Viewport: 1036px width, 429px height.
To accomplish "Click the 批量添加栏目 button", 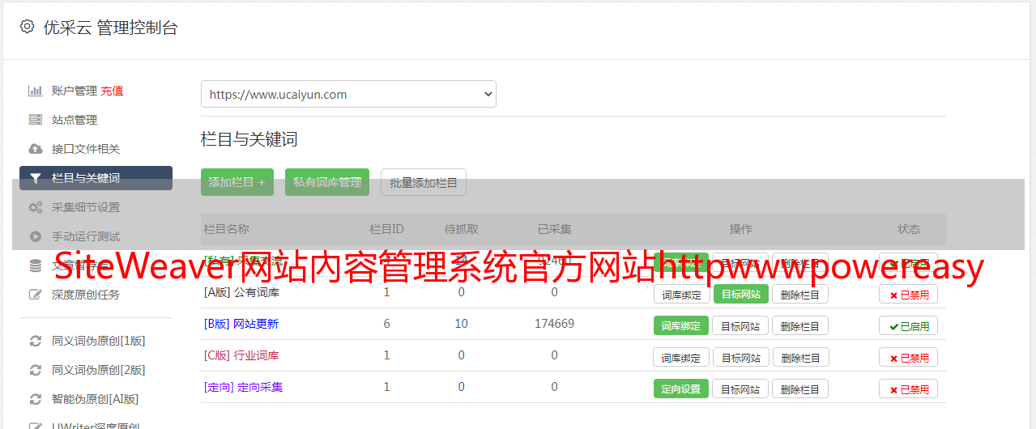I will point(424,182).
